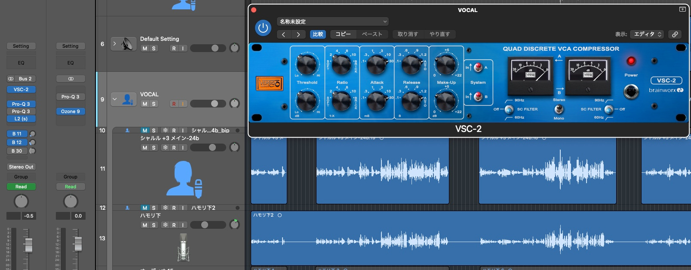Open the エディタ view dropdown
This screenshot has height=270, width=691.
(647, 34)
